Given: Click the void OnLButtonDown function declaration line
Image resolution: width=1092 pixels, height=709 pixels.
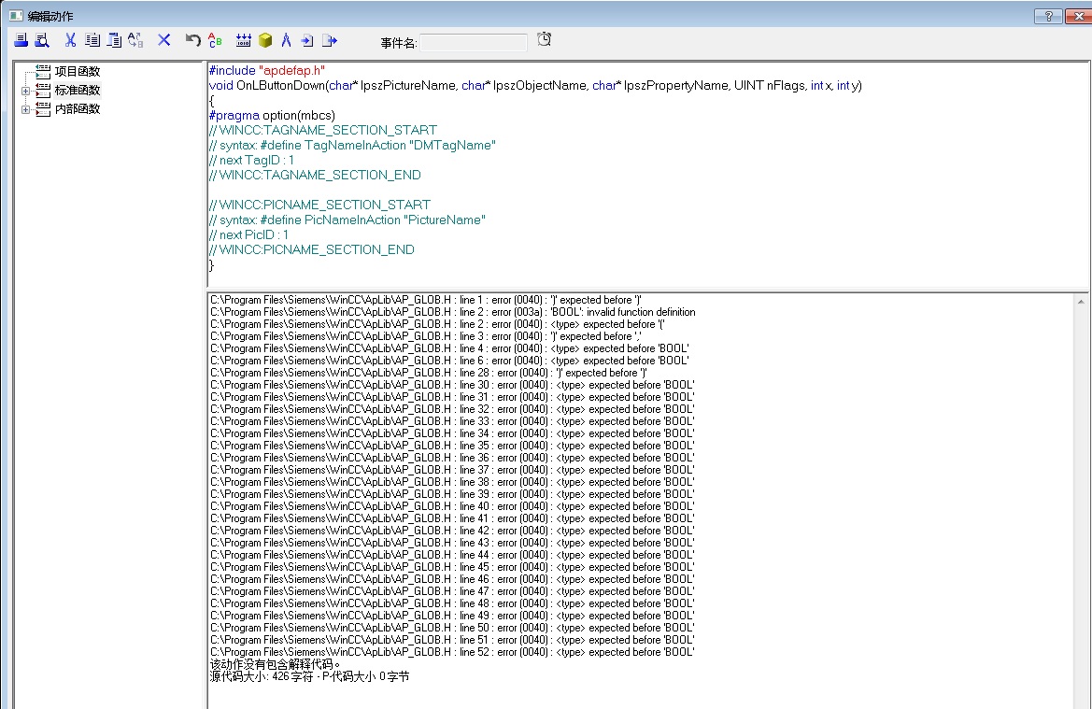Looking at the screenshot, I should click(x=535, y=86).
